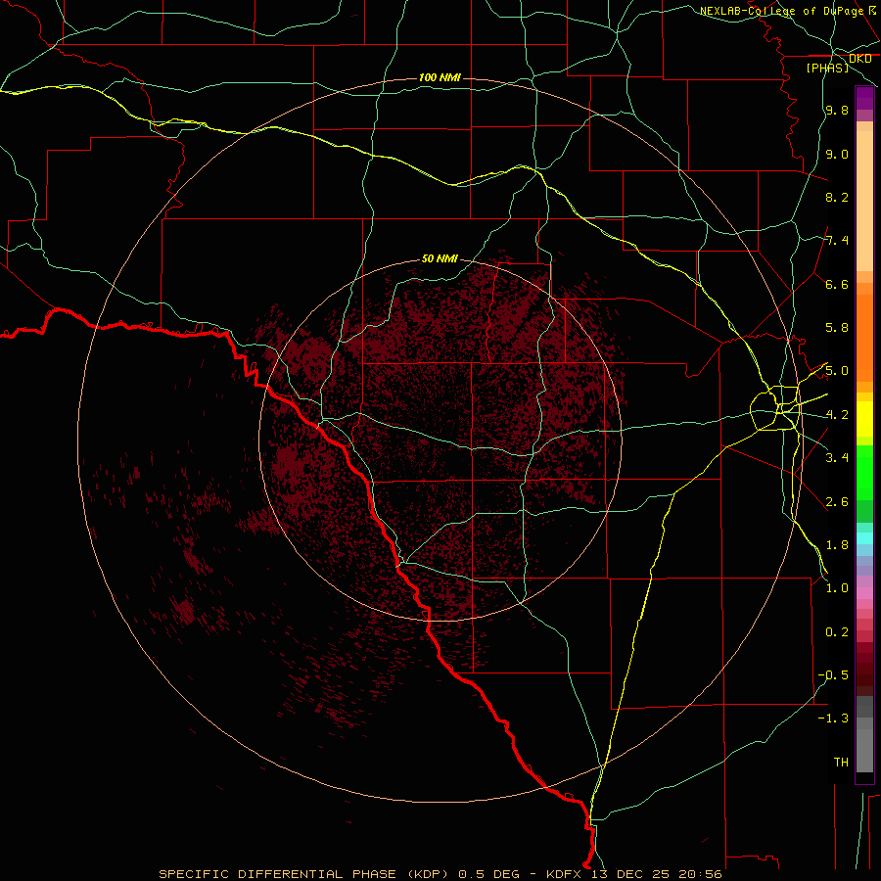Click the 3.4 scale value label
This screenshot has height=881, width=881.
pos(837,458)
